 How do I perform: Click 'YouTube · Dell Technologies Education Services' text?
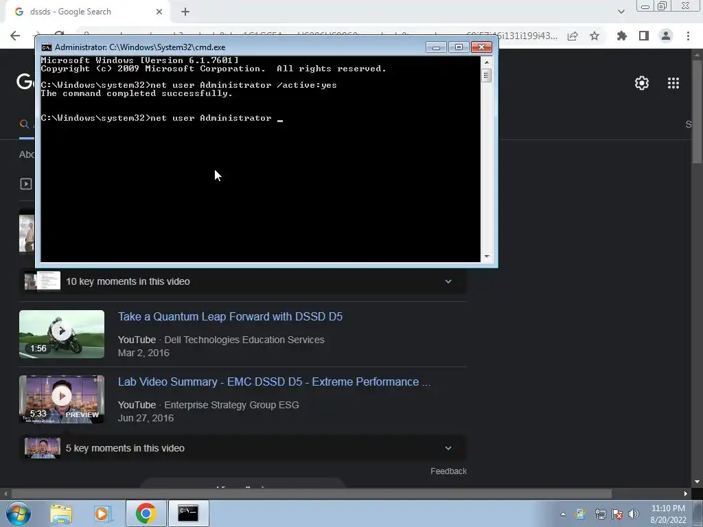click(x=221, y=340)
